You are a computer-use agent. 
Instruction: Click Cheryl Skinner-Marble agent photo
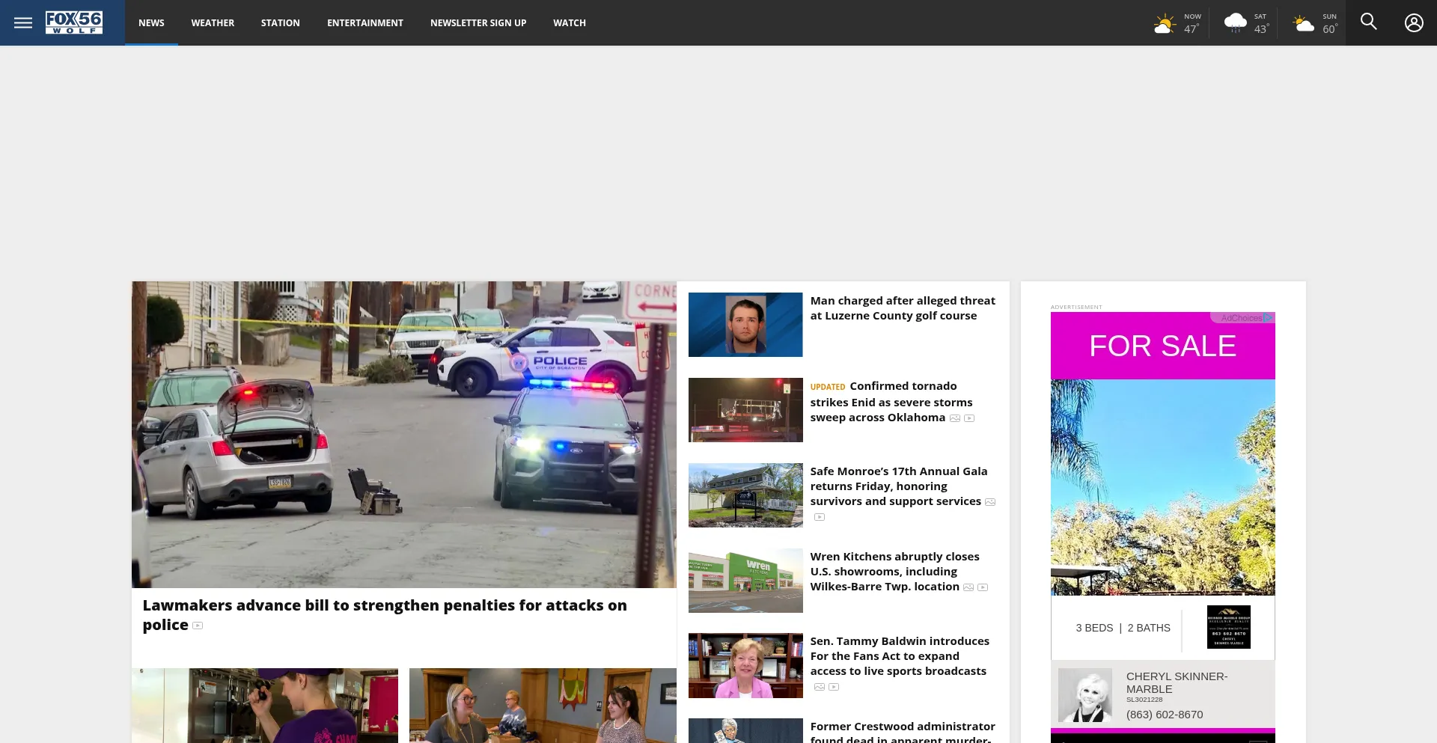1085,695
